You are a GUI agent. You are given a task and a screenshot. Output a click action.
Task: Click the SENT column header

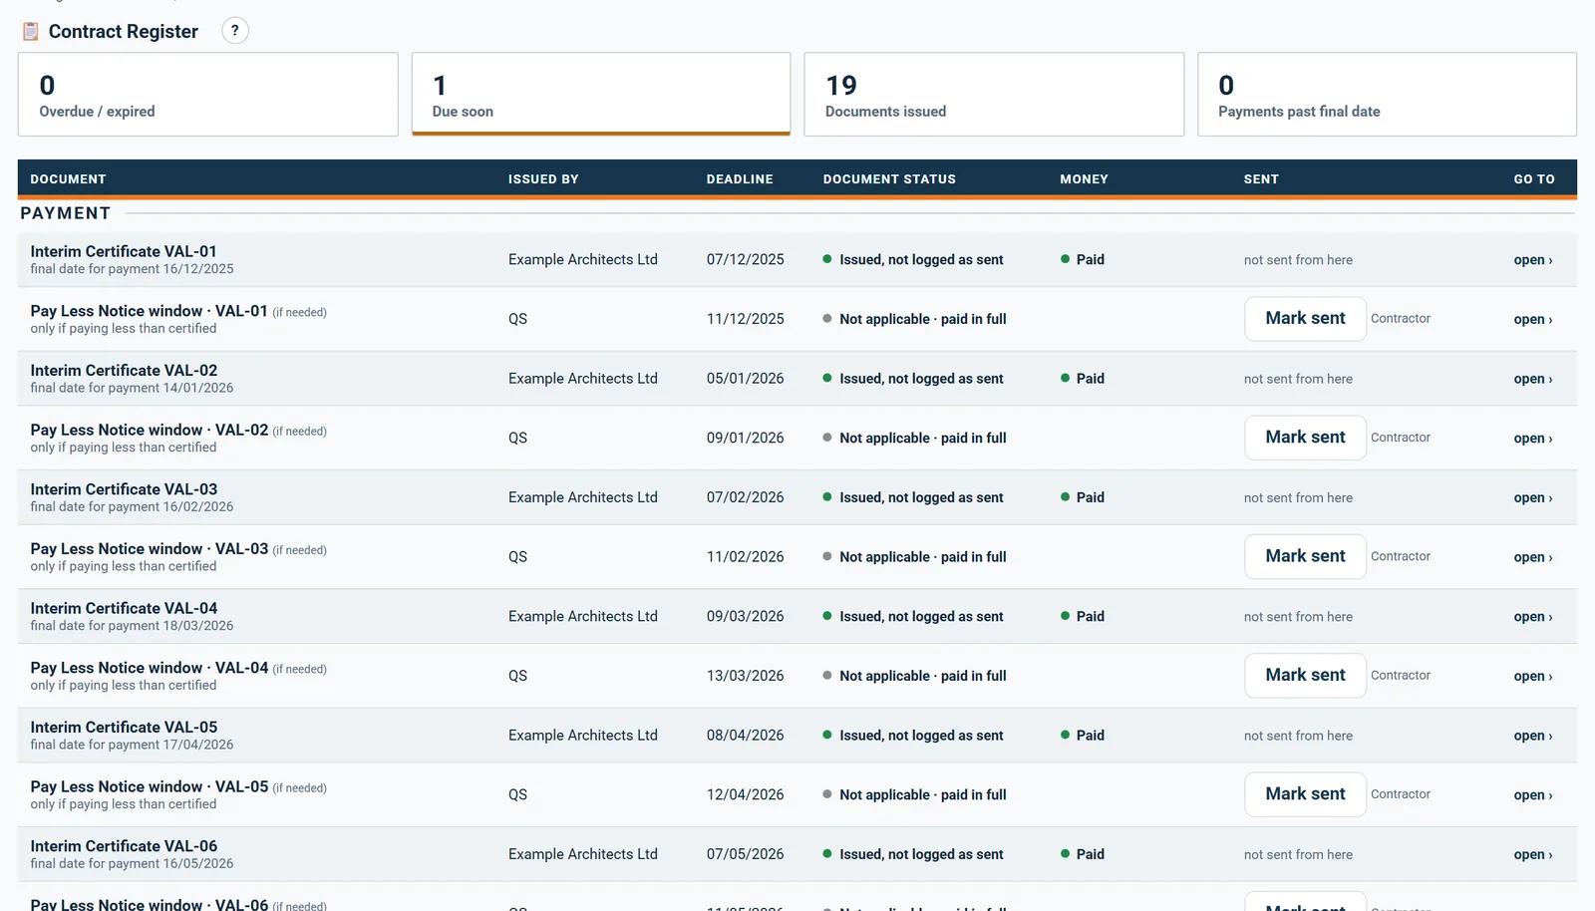click(x=1261, y=179)
